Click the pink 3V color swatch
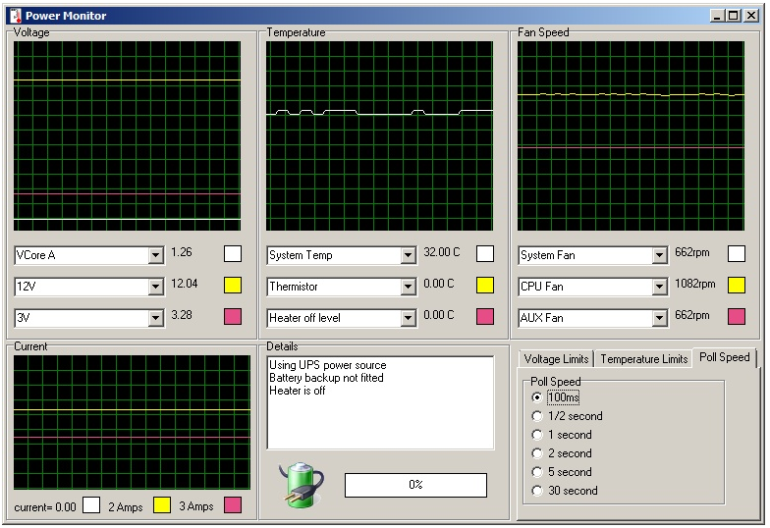 pos(233,317)
